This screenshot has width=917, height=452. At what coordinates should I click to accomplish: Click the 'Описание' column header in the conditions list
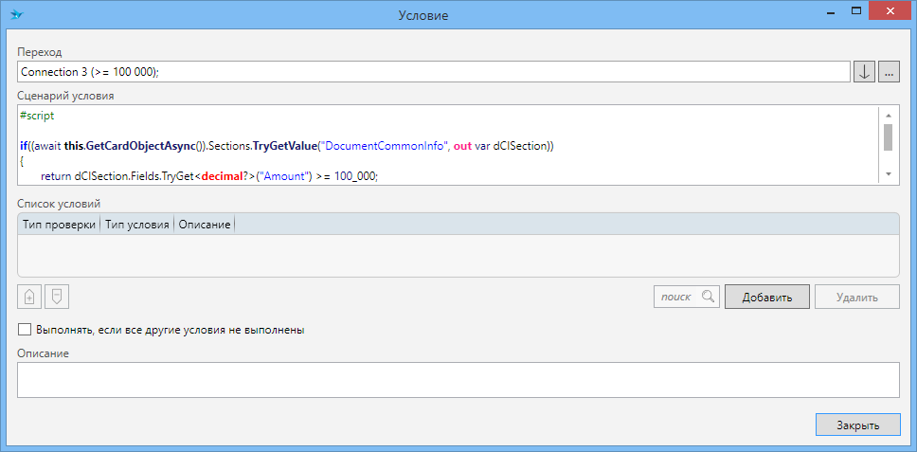tap(205, 225)
